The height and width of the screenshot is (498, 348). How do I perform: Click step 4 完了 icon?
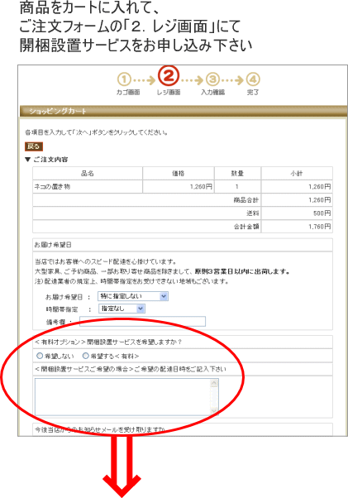[253, 79]
